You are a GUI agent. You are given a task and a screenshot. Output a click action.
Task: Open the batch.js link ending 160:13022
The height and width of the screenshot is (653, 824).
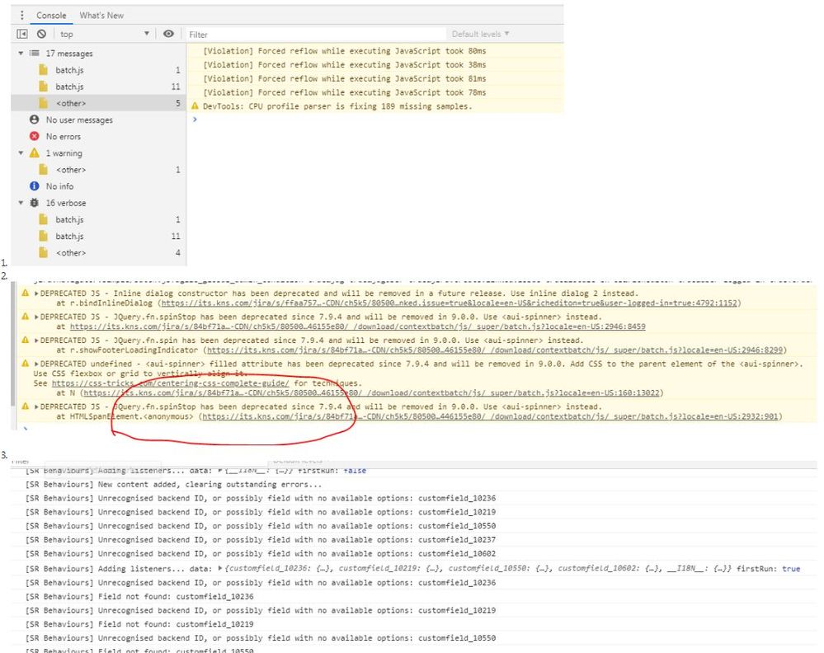(x=371, y=393)
